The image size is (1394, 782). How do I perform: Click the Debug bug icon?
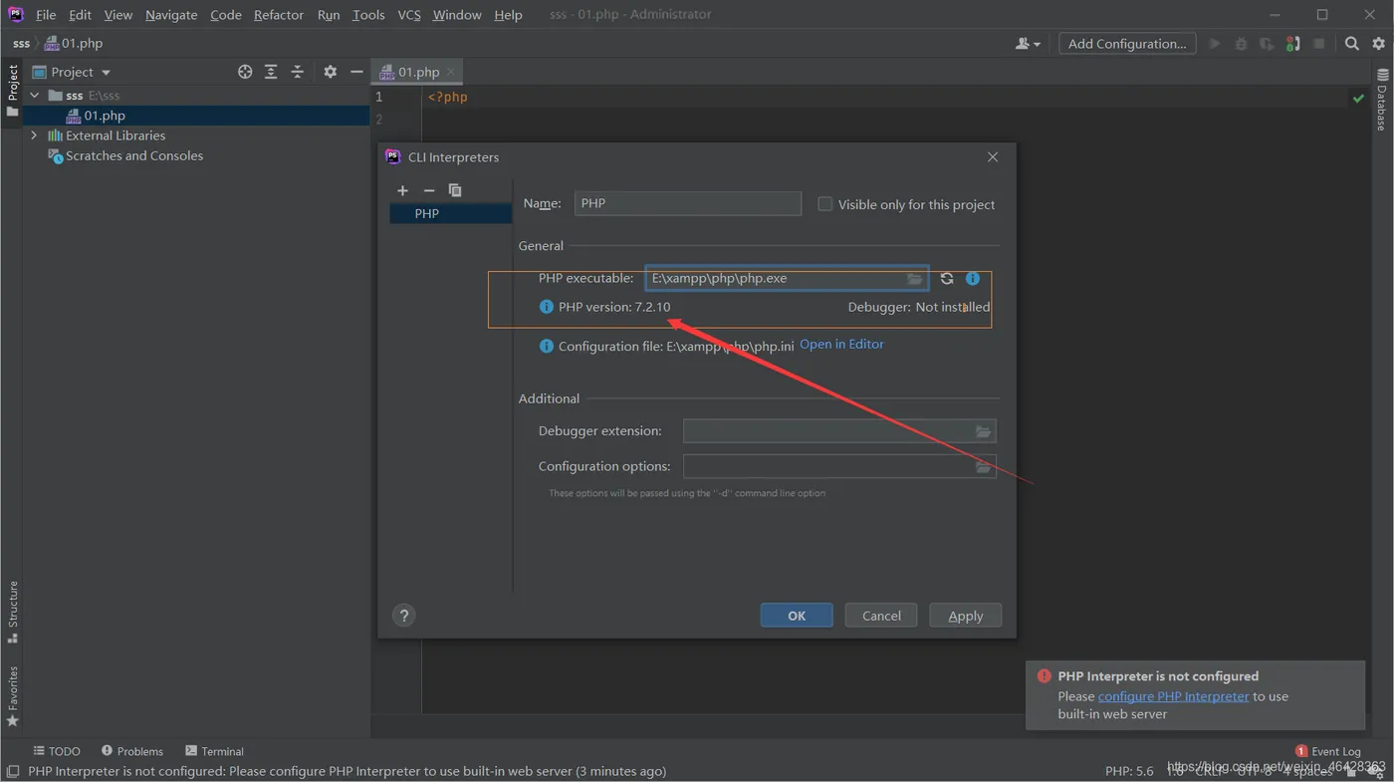[x=1241, y=44]
